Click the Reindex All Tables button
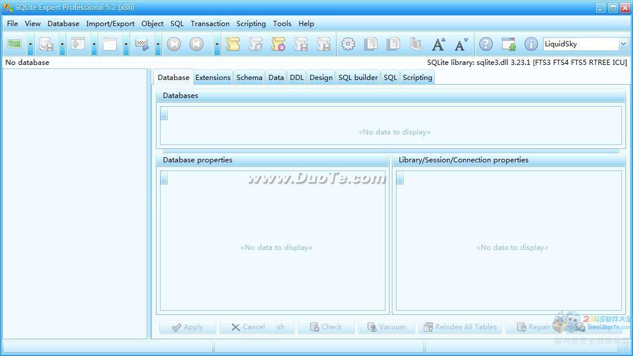The height and width of the screenshot is (356, 633). click(460, 327)
